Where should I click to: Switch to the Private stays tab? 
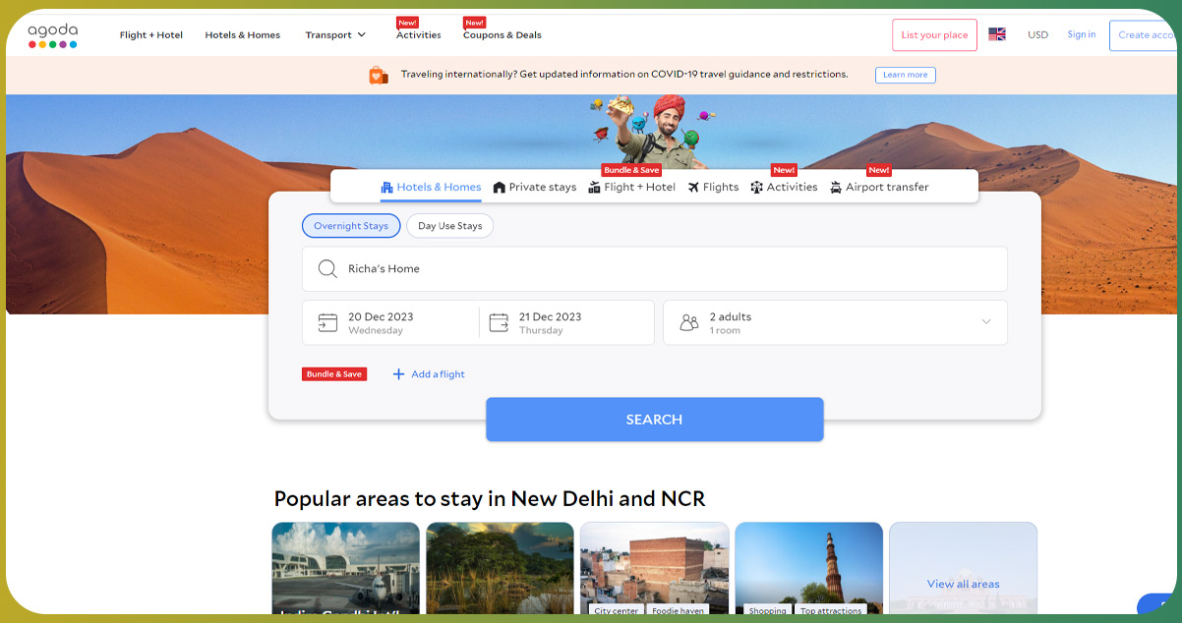535,187
